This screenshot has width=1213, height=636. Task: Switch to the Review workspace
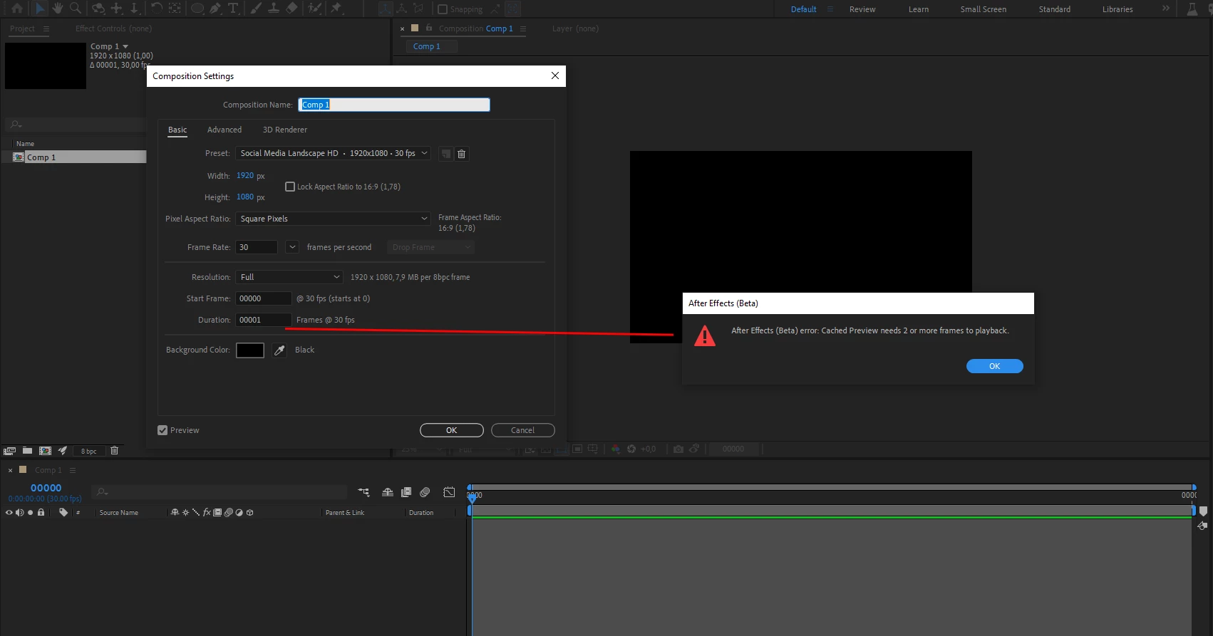coord(862,9)
